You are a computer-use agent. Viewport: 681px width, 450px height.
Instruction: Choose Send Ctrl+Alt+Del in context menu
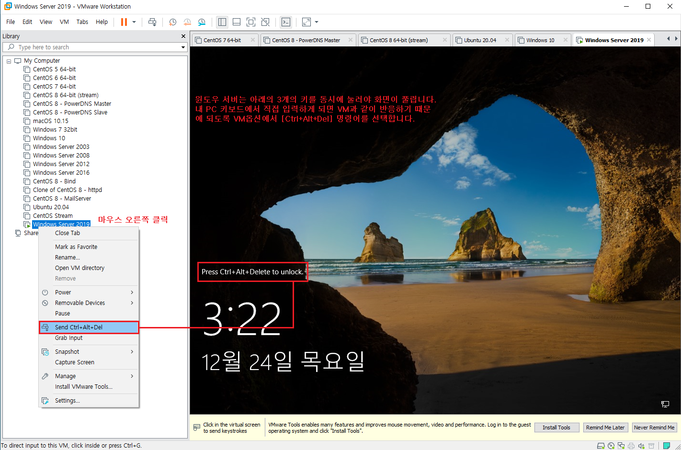[x=89, y=327]
